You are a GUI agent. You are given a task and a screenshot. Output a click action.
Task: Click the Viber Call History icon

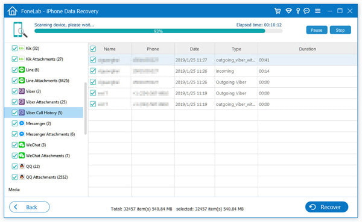(22, 113)
